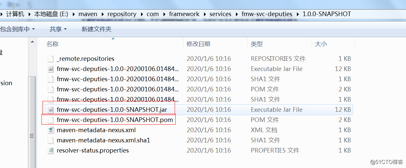Image resolution: width=406 pixels, height=168 pixels.
Task: Go to 计算机 in the address bar
Action: [x=15, y=14]
